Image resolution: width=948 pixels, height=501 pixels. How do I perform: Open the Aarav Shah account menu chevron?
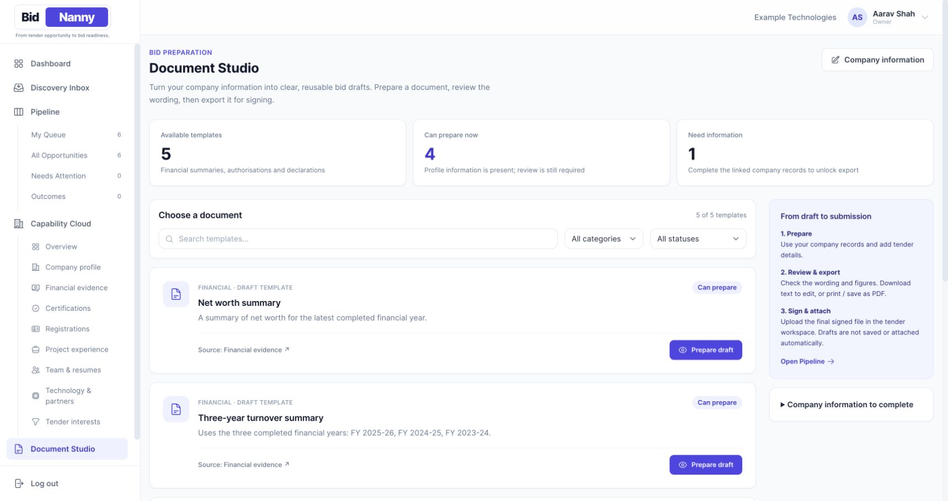925,17
